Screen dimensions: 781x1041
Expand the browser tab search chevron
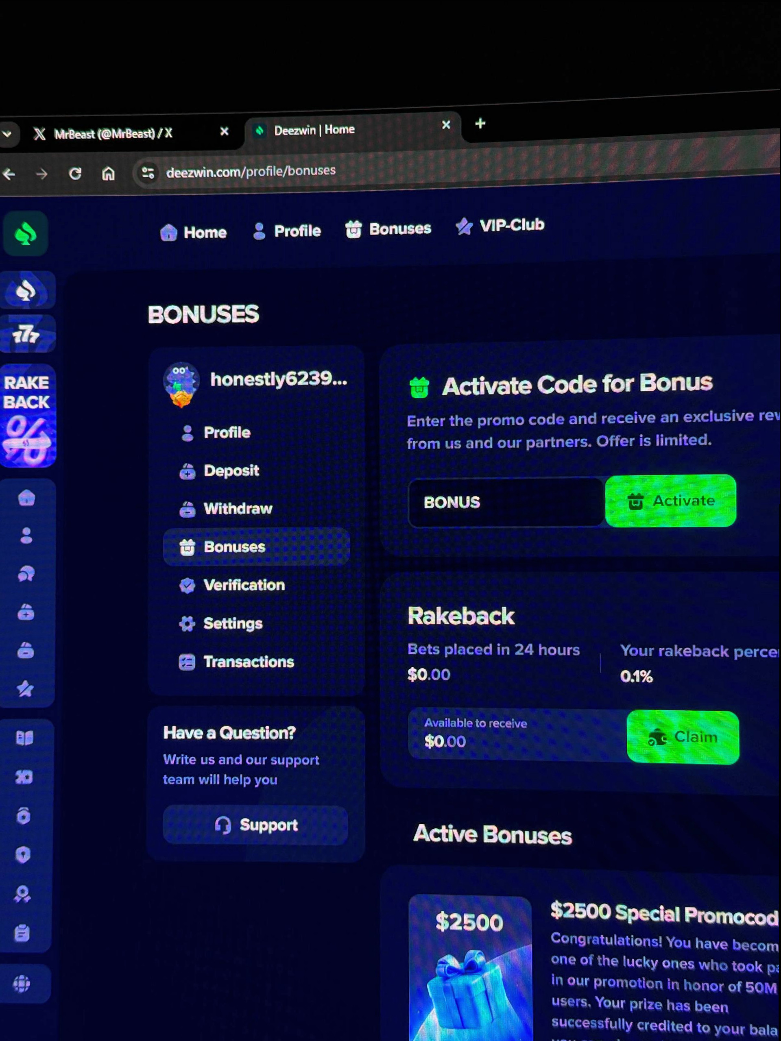7,134
